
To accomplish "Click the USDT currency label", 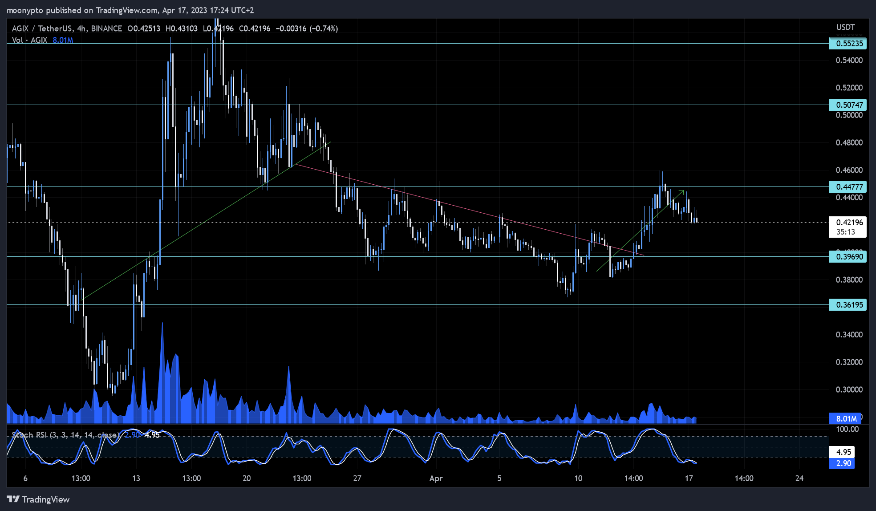I will tap(845, 28).
